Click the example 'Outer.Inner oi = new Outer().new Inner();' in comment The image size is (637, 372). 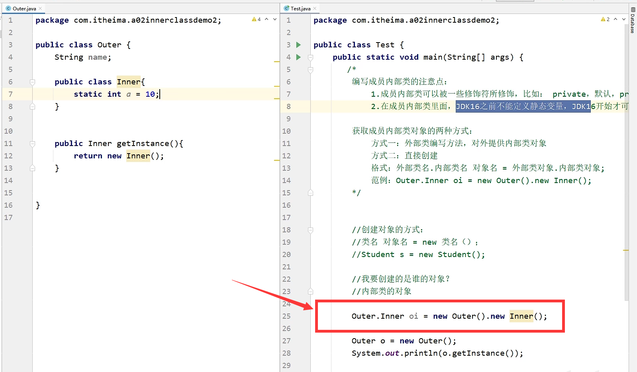(494, 181)
